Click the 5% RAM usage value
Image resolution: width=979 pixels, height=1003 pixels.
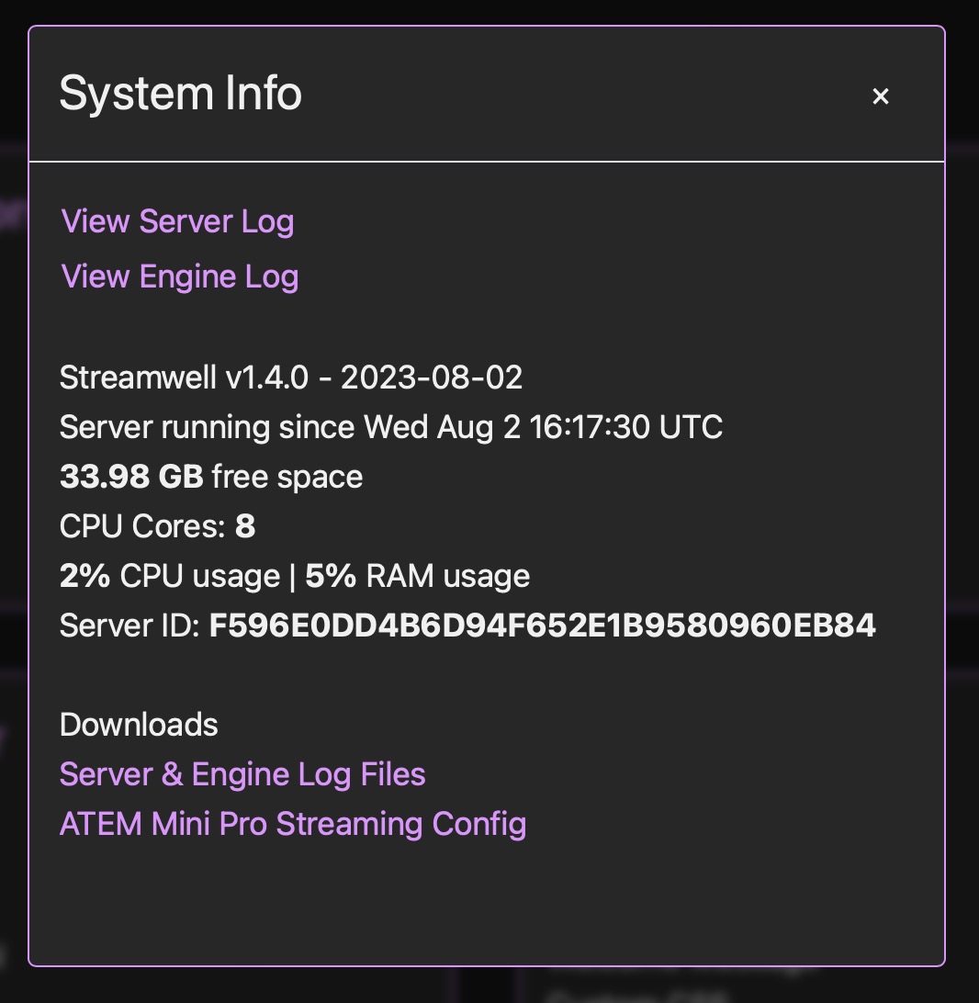click(x=331, y=576)
